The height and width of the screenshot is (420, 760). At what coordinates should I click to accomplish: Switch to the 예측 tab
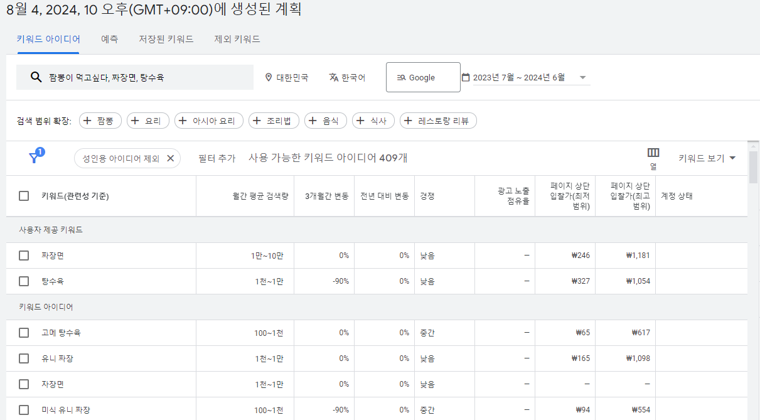109,39
